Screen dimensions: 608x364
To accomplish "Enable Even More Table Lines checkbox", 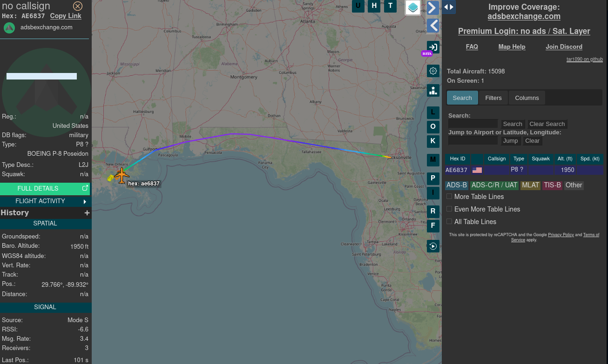I will pyautogui.click(x=449, y=209).
